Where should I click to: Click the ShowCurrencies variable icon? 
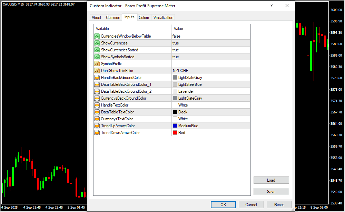(97, 43)
